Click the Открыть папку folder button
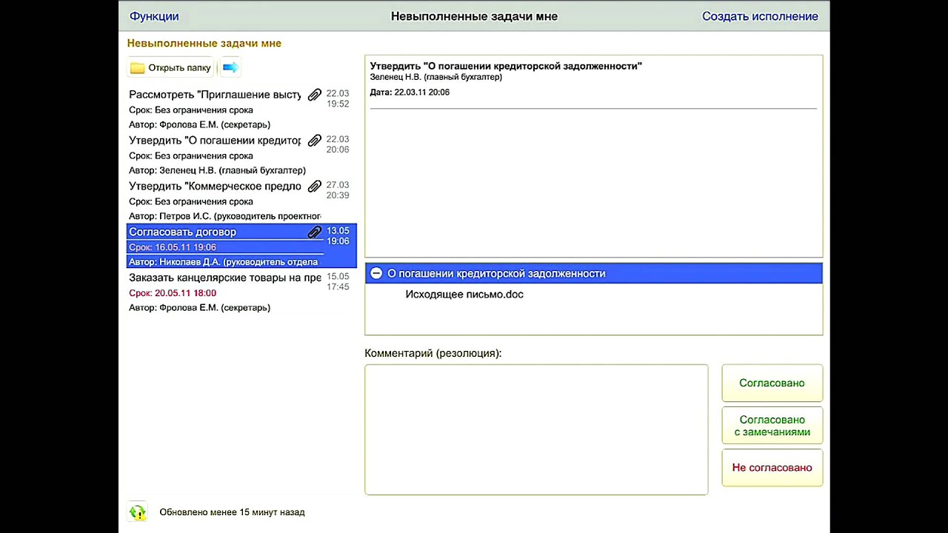948x533 pixels. click(170, 67)
